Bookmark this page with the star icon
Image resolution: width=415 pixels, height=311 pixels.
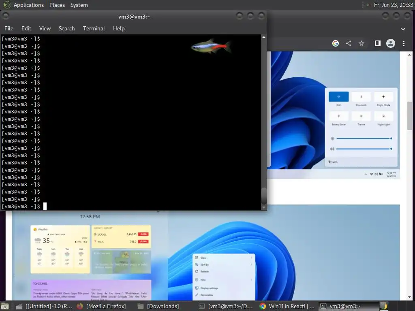361,43
